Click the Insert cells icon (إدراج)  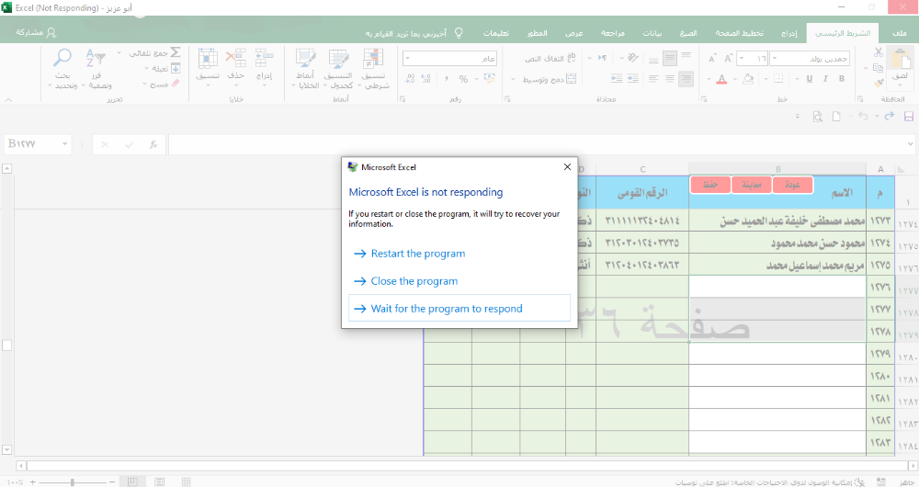pos(265,59)
